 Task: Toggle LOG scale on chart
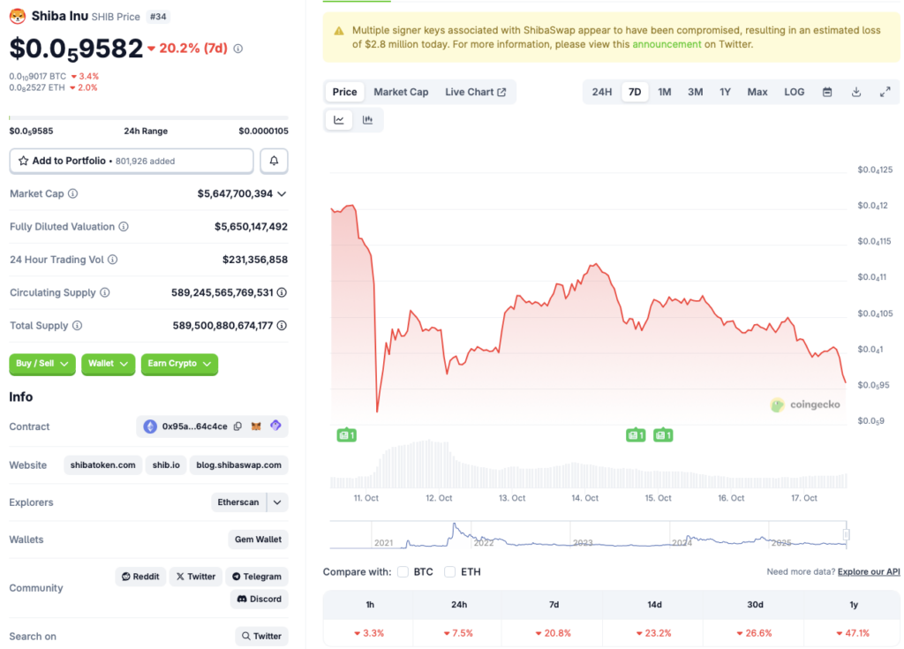794,92
